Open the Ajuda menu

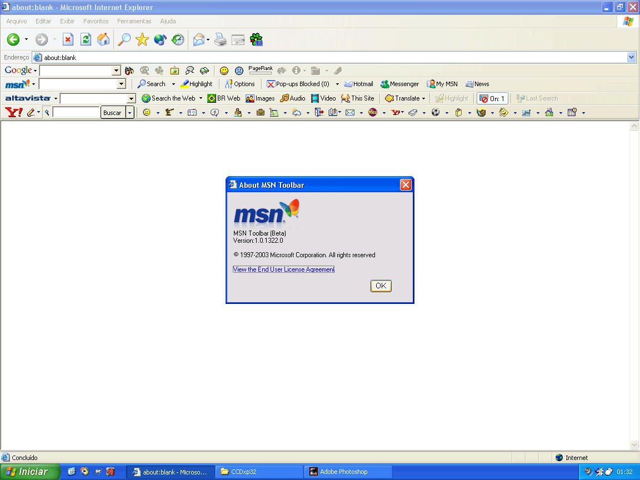pos(168,21)
